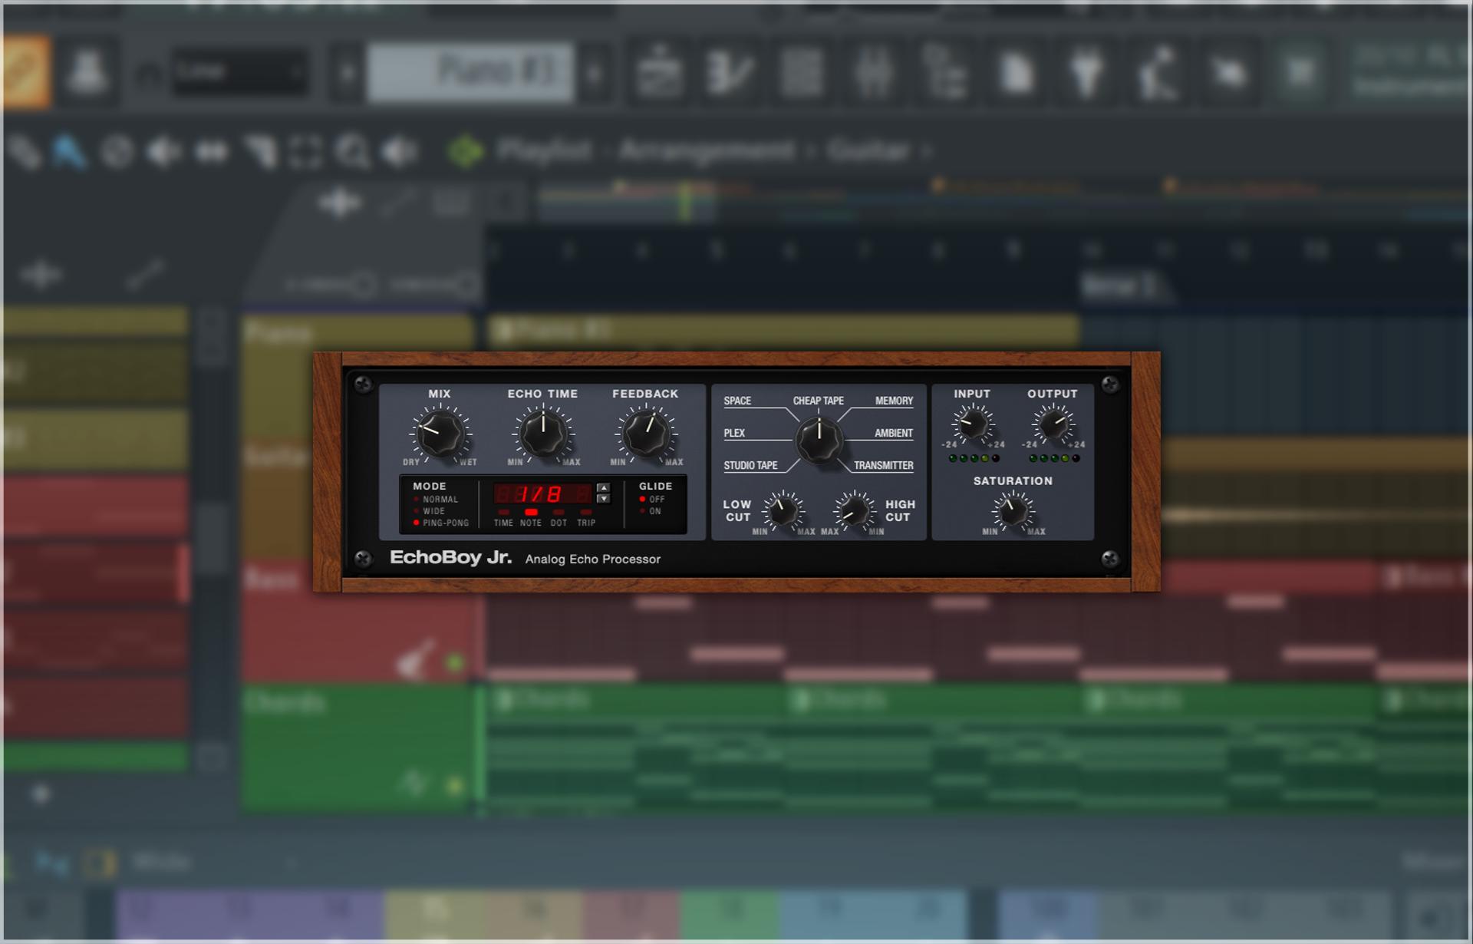The image size is (1473, 944).
Task: Select NORMAL echo mode
Action: [x=436, y=499]
